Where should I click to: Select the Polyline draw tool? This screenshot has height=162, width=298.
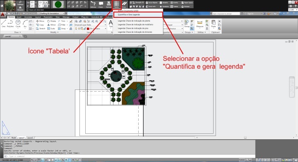(10, 24)
